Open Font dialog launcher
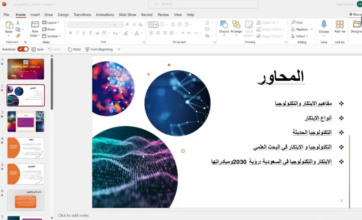The image size is (362, 220). [143, 42]
